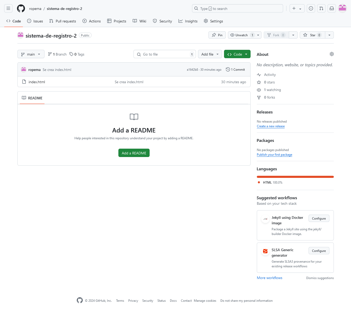The image size is (351, 314).
Task: Star the repository
Action: pos(312,35)
